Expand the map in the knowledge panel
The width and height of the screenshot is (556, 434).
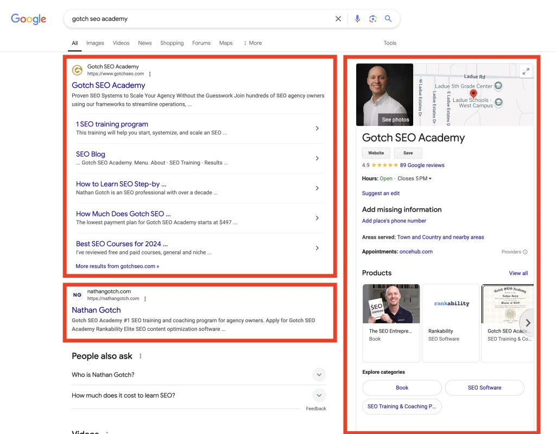(526, 71)
